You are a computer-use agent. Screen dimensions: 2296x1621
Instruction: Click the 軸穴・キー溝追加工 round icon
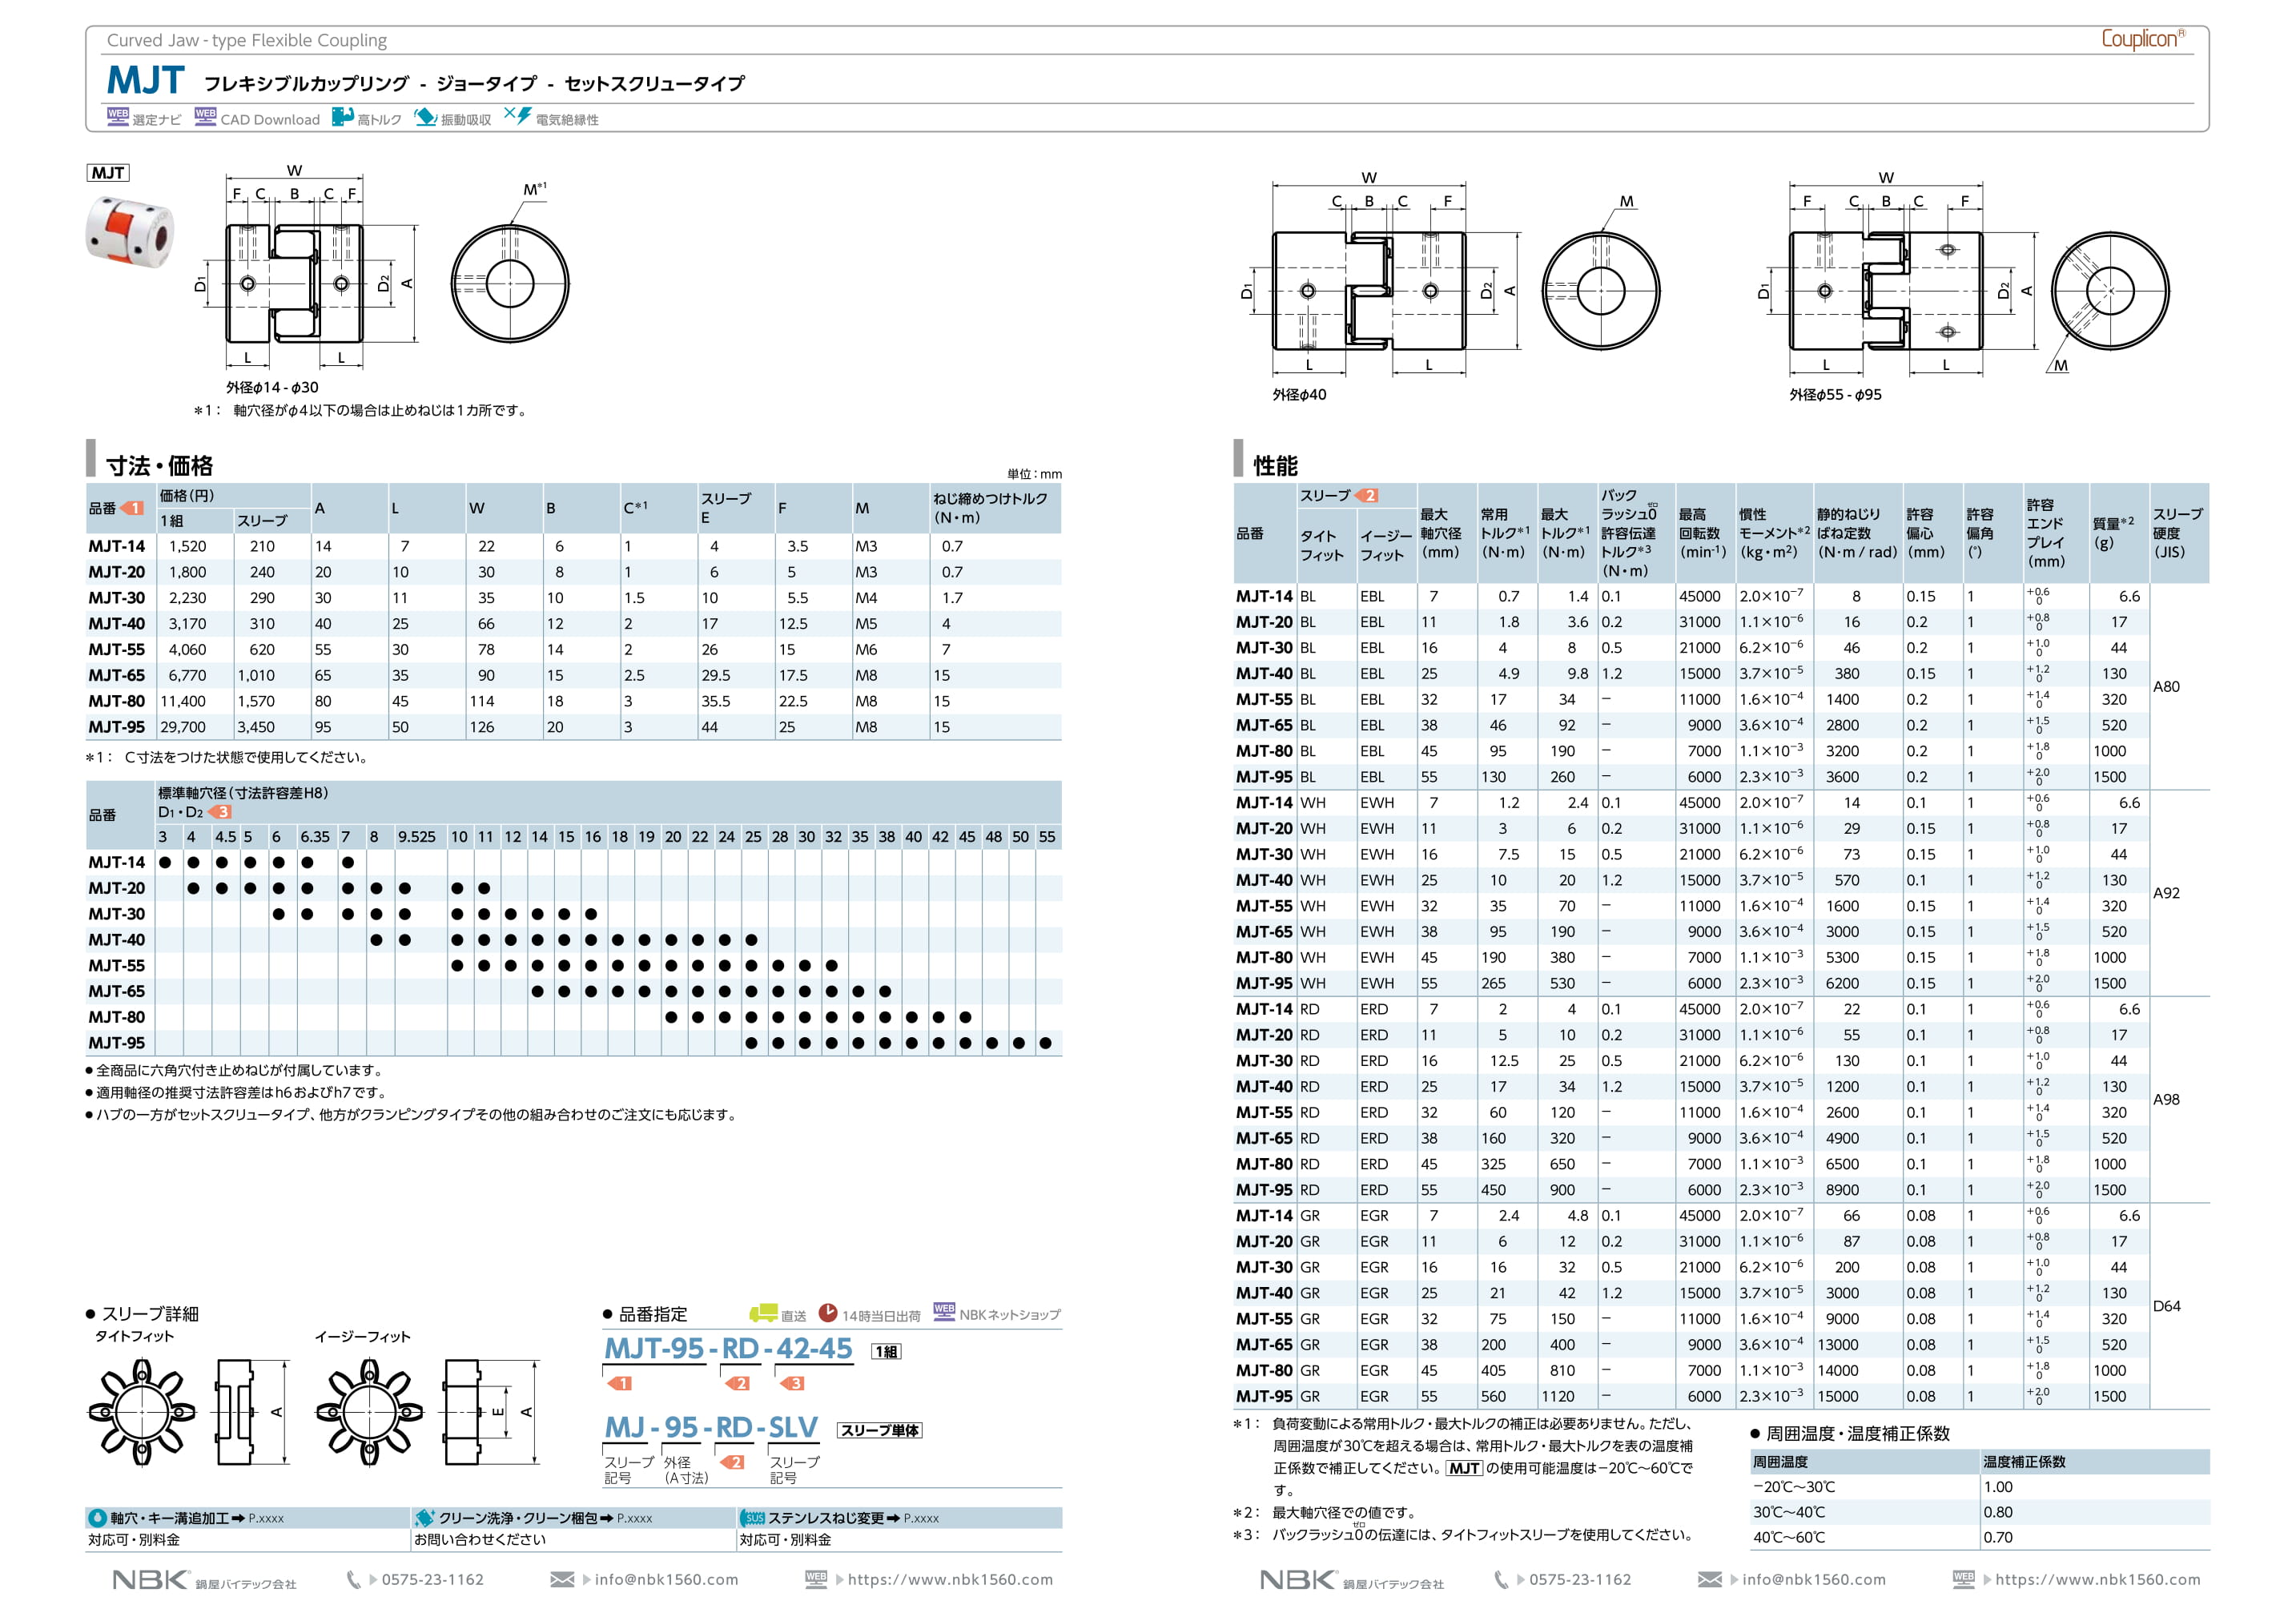tap(98, 1517)
